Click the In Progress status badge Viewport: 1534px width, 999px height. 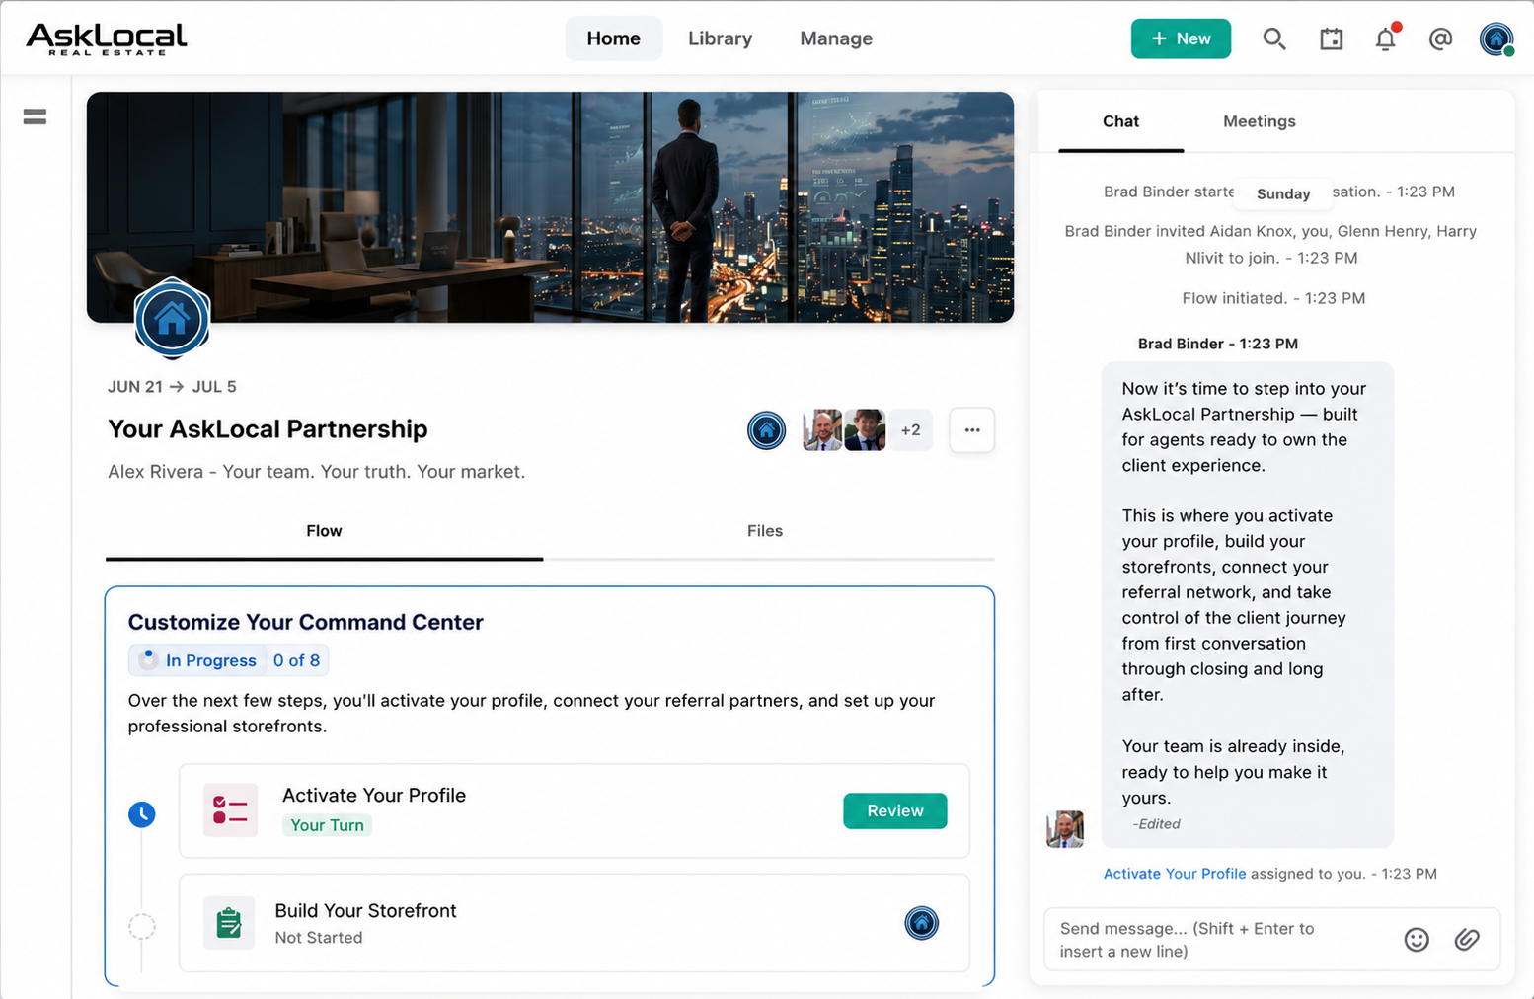click(x=197, y=660)
